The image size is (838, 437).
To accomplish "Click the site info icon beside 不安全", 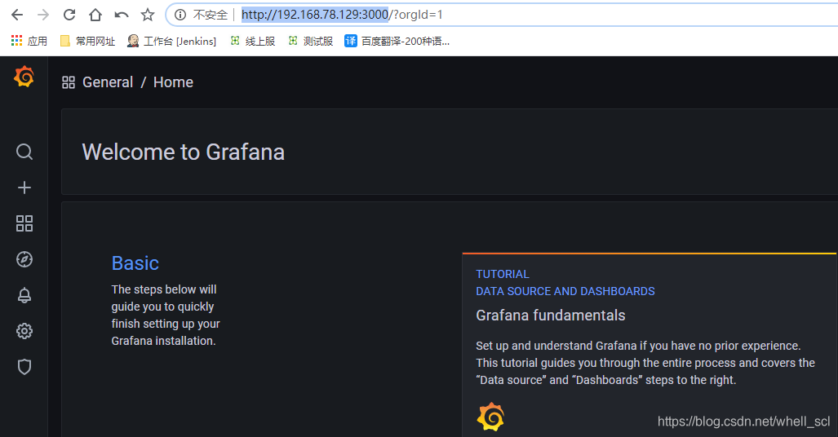I will [180, 15].
